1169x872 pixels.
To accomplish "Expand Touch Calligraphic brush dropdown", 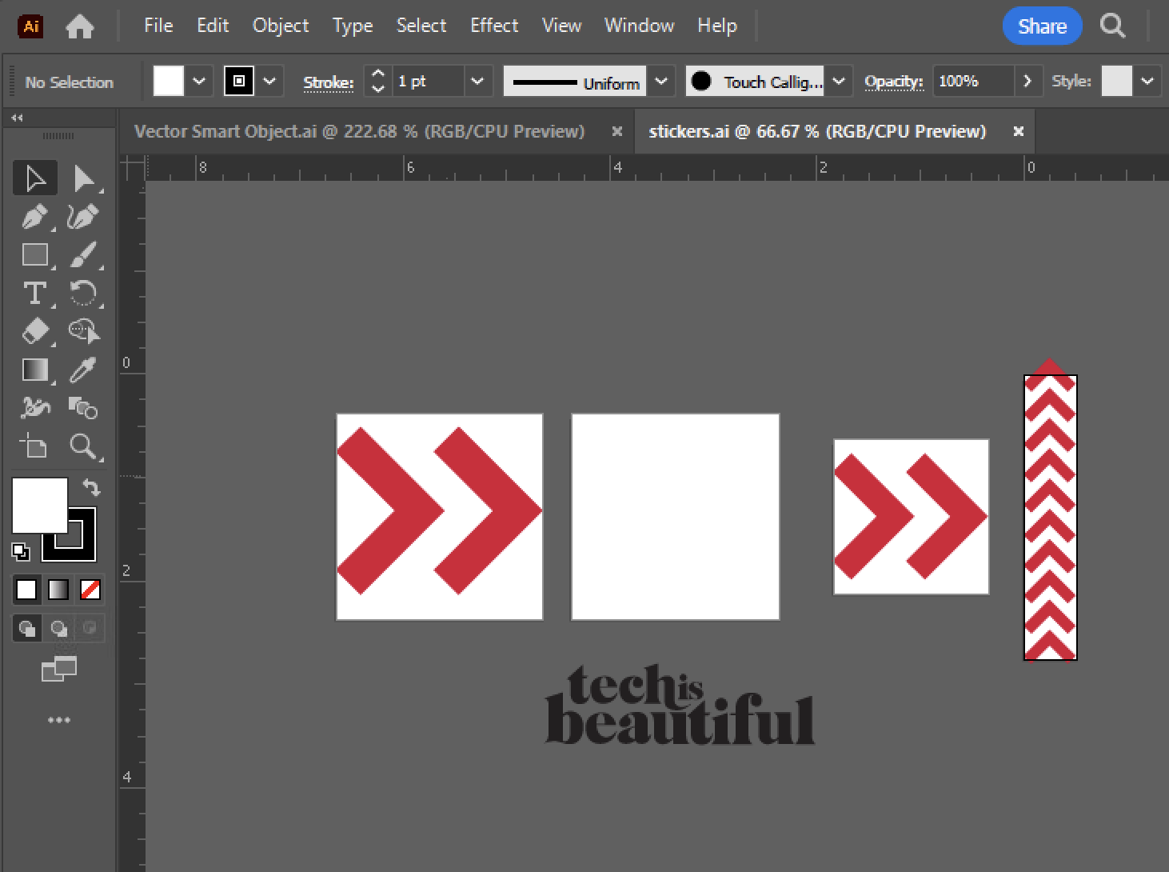I will (x=838, y=82).
